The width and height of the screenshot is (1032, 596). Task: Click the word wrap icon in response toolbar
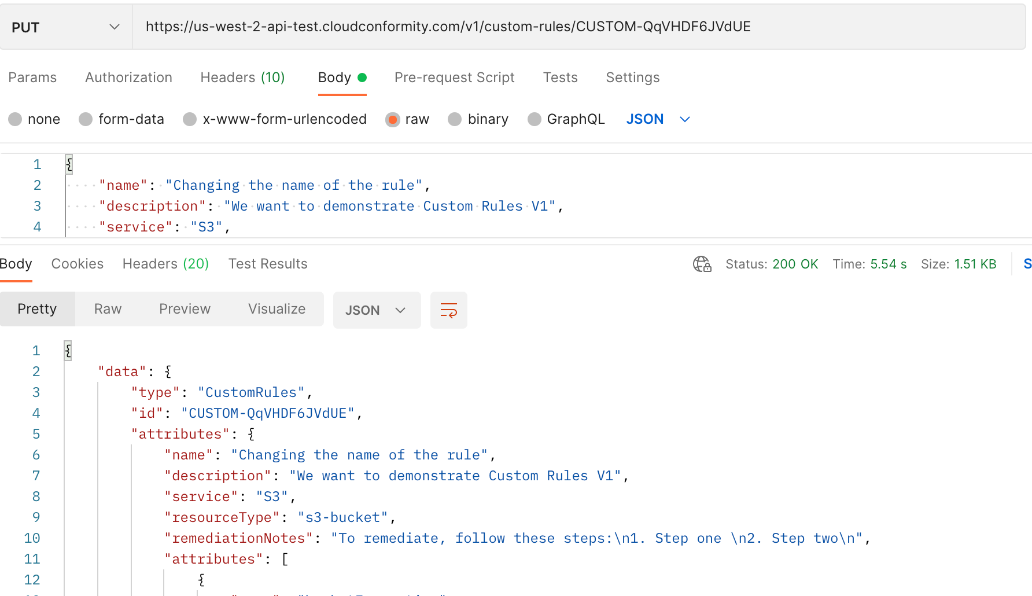tap(448, 310)
